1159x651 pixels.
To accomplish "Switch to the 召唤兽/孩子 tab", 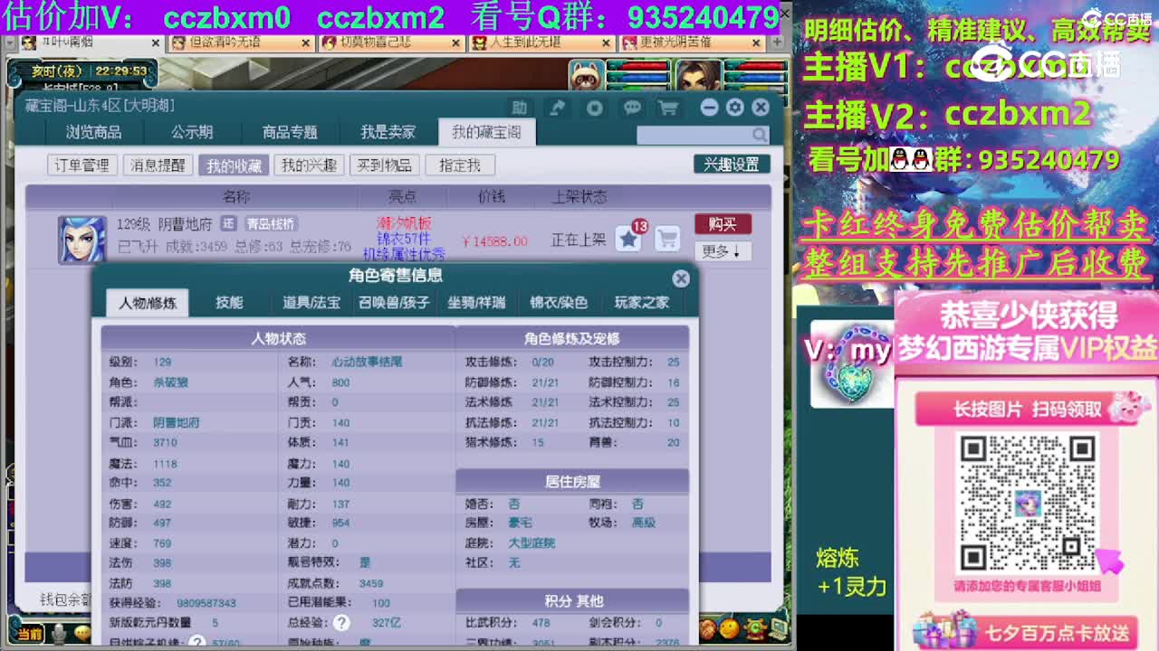I will pyautogui.click(x=394, y=303).
